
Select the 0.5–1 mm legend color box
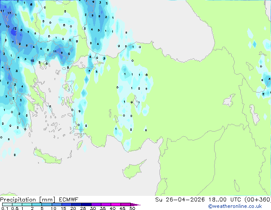[17, 204]
